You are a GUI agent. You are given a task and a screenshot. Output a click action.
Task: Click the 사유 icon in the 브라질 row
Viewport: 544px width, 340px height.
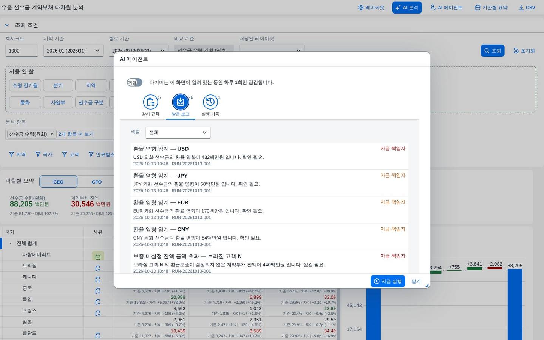98,268
